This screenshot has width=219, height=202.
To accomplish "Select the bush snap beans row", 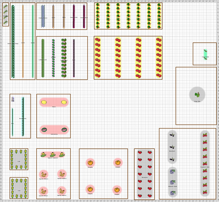I will point(13,42).
